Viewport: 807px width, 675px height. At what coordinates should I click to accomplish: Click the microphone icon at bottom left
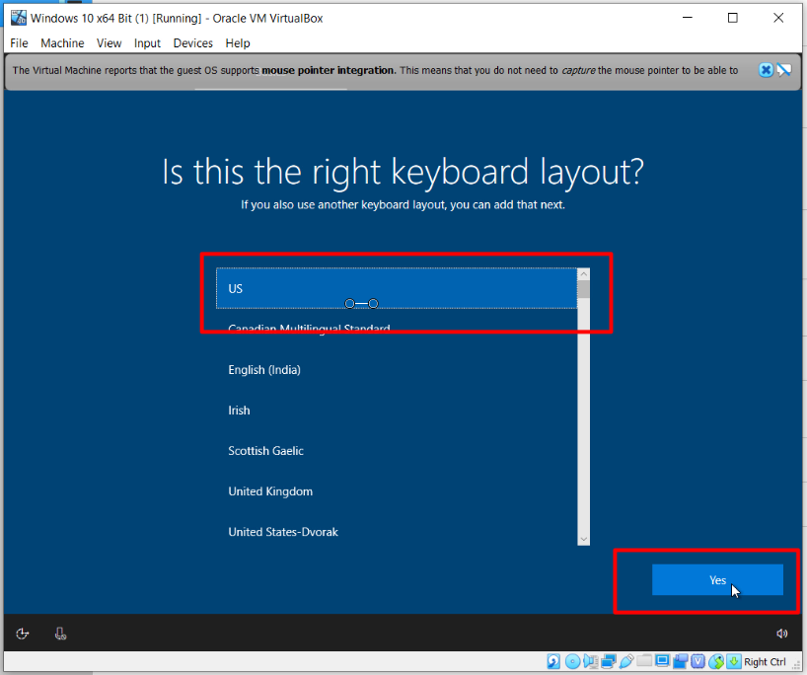(60, 633)
